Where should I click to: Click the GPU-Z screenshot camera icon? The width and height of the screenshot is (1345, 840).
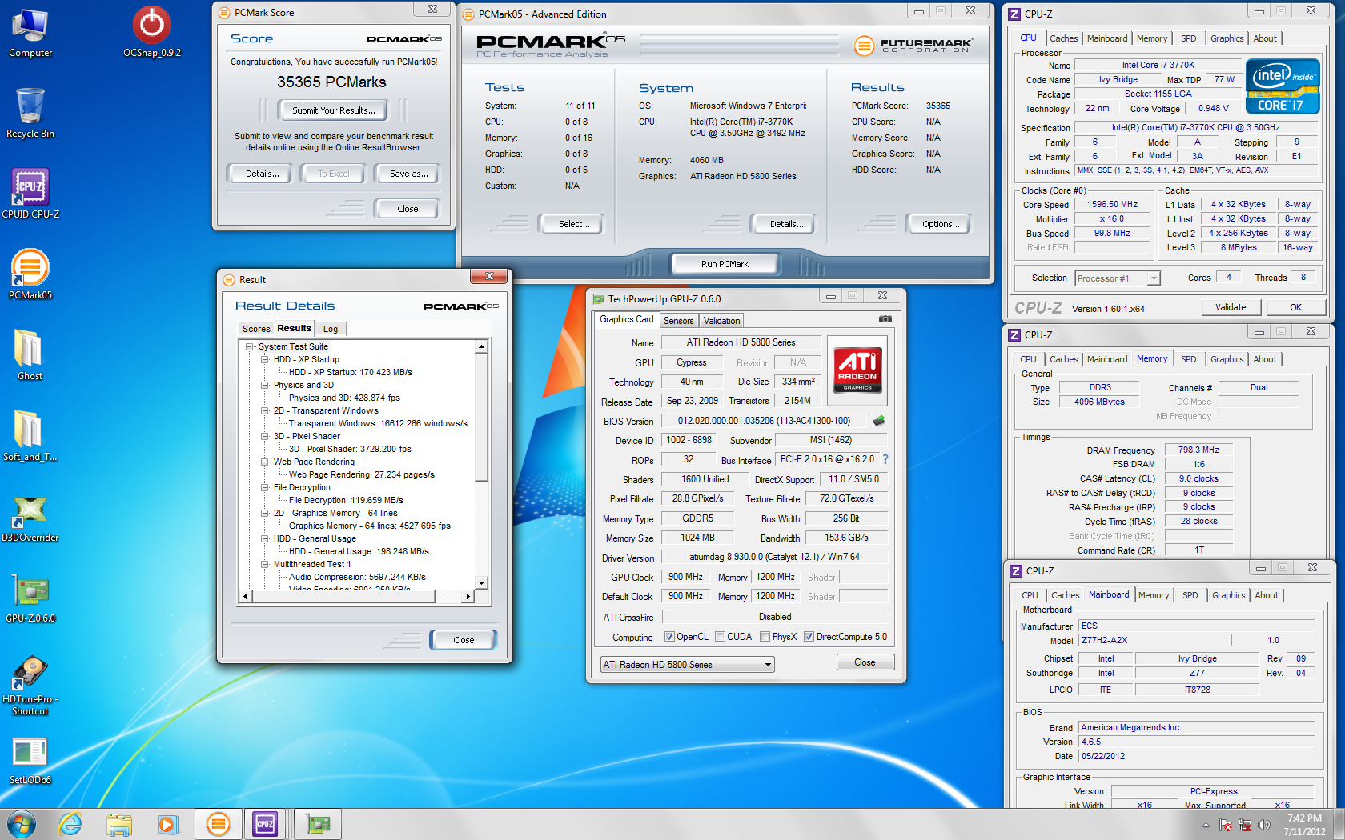(x=885, y=319)
